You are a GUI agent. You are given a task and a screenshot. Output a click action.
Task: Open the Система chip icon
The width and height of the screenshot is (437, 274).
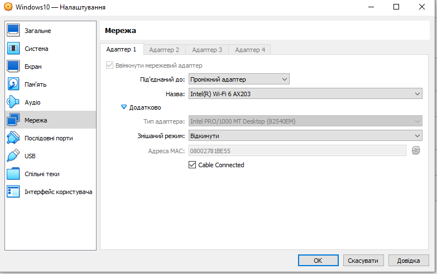click(x=13, y=48)
